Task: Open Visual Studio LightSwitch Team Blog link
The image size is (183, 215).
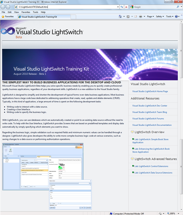Action: (x=150, y=112)
